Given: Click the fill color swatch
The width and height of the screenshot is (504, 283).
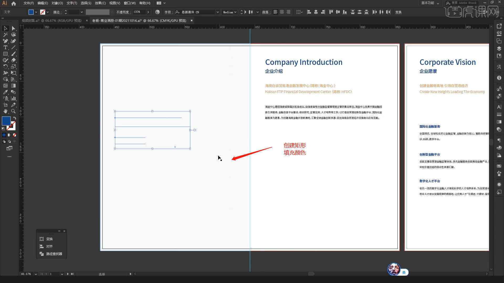Looking at the screenshot, I should click(x=6, y=121).
